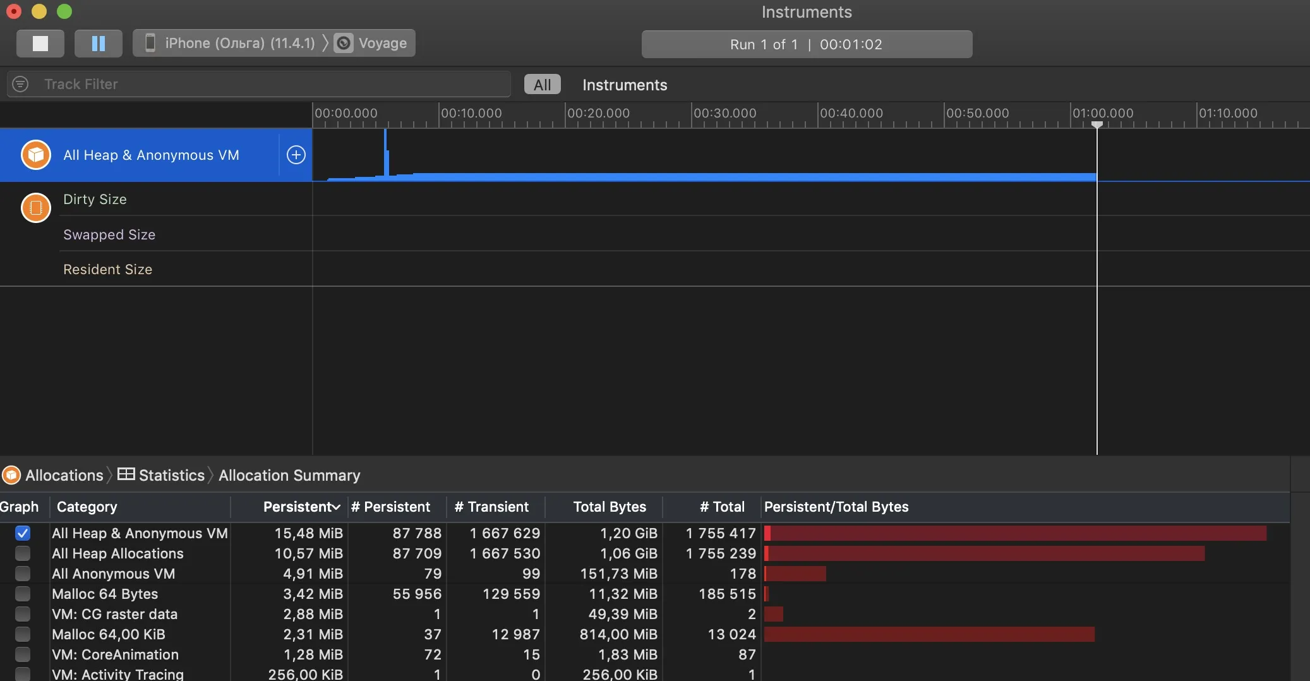The height and width of the screenshot is (681, 1310).
Task: Click bytes bar for All Anonymous VM
Action: pyautogui.click(x=795, y=574)
